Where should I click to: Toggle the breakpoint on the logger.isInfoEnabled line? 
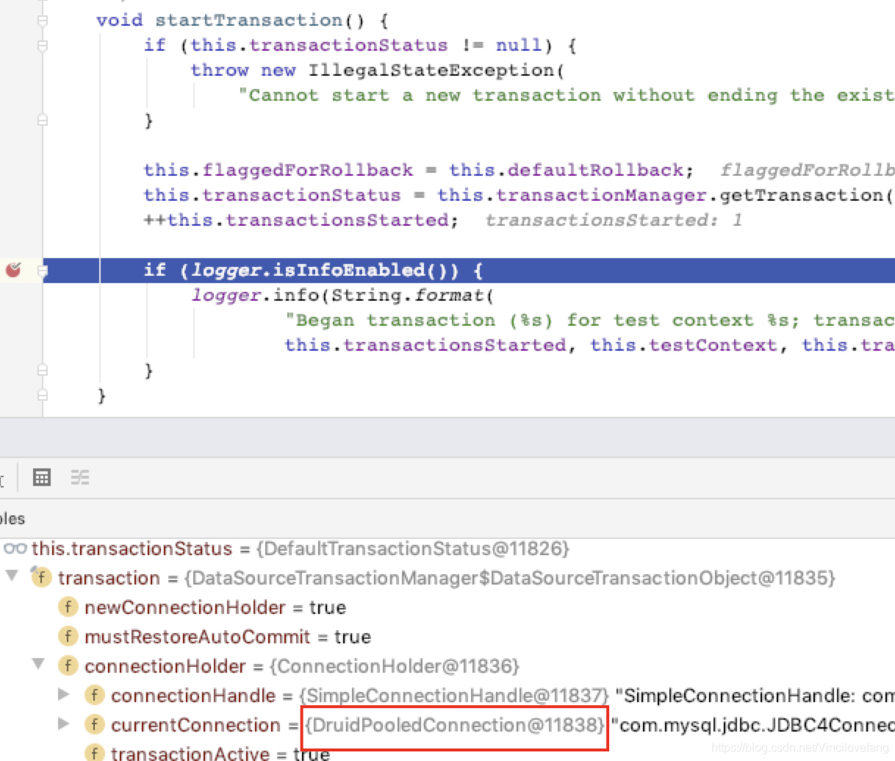(12, 270)
